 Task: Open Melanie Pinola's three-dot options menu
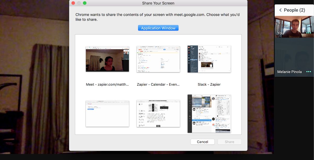click(x=309, y=72)
